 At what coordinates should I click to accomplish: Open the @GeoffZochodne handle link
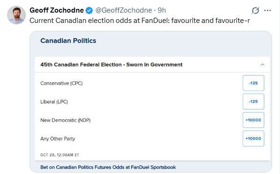[x=124, y=10]
